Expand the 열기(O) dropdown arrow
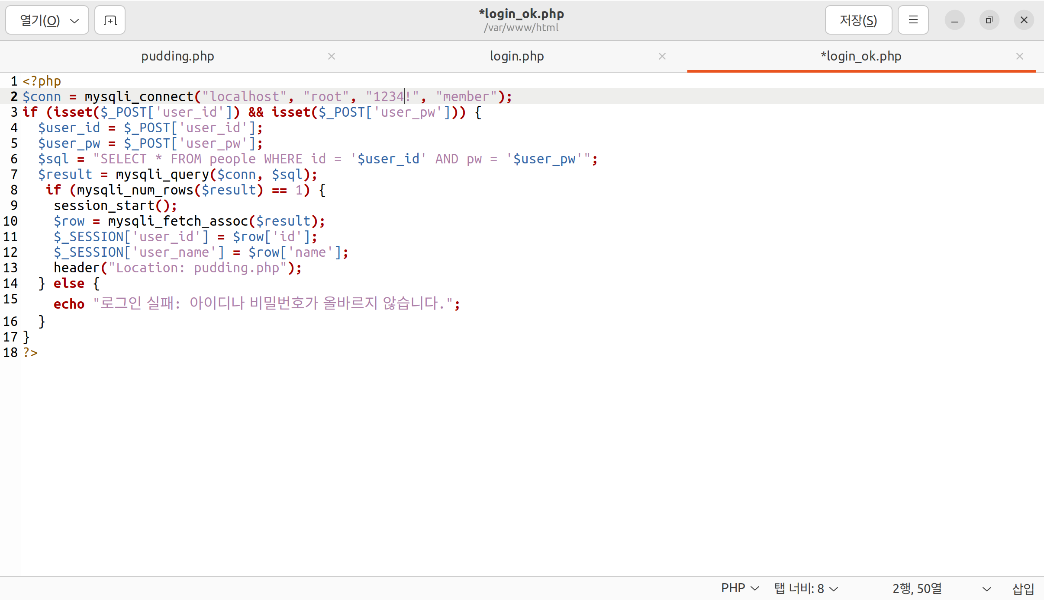Screen dimensions: 1044x600 (74, 21)
